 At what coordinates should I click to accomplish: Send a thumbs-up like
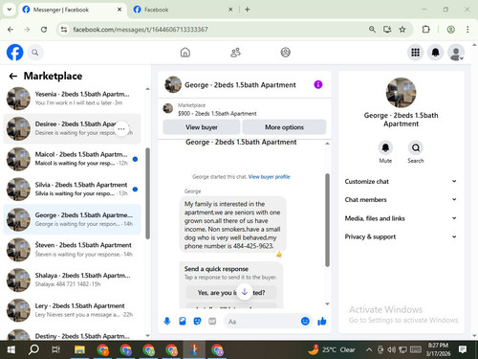point(322,322)
